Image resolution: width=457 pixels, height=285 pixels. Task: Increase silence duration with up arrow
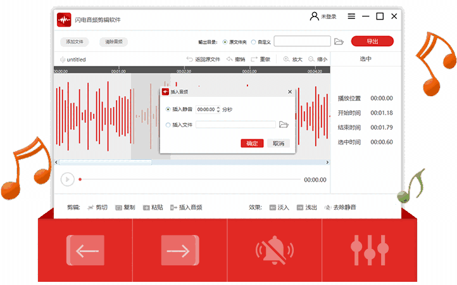(x=218, y=108)
